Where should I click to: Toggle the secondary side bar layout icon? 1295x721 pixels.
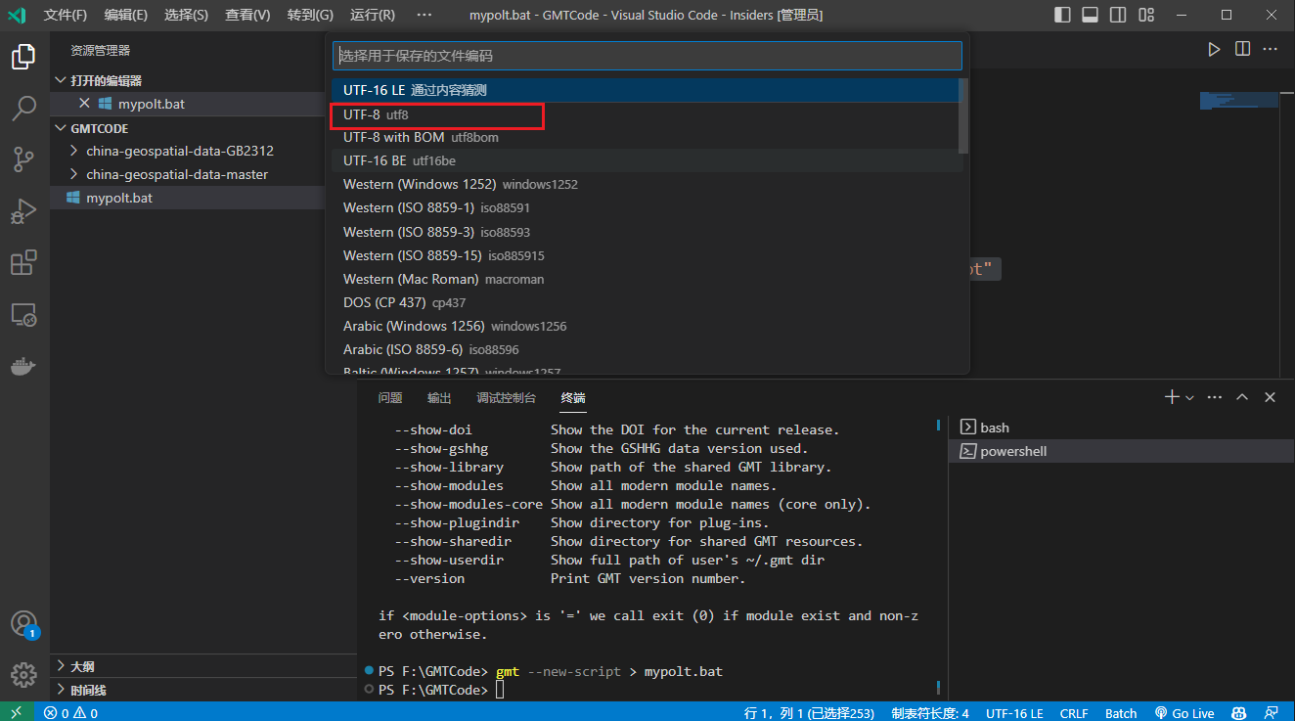click(1119, 15)
